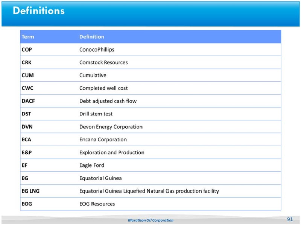
Task: Click the term 'DACF'
Action: tap(28, 101)
